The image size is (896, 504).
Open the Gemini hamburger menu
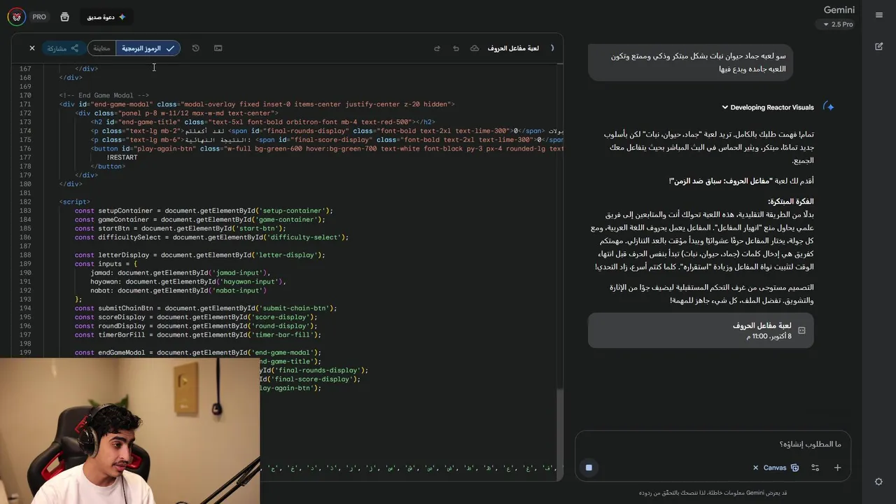[879, 15]
